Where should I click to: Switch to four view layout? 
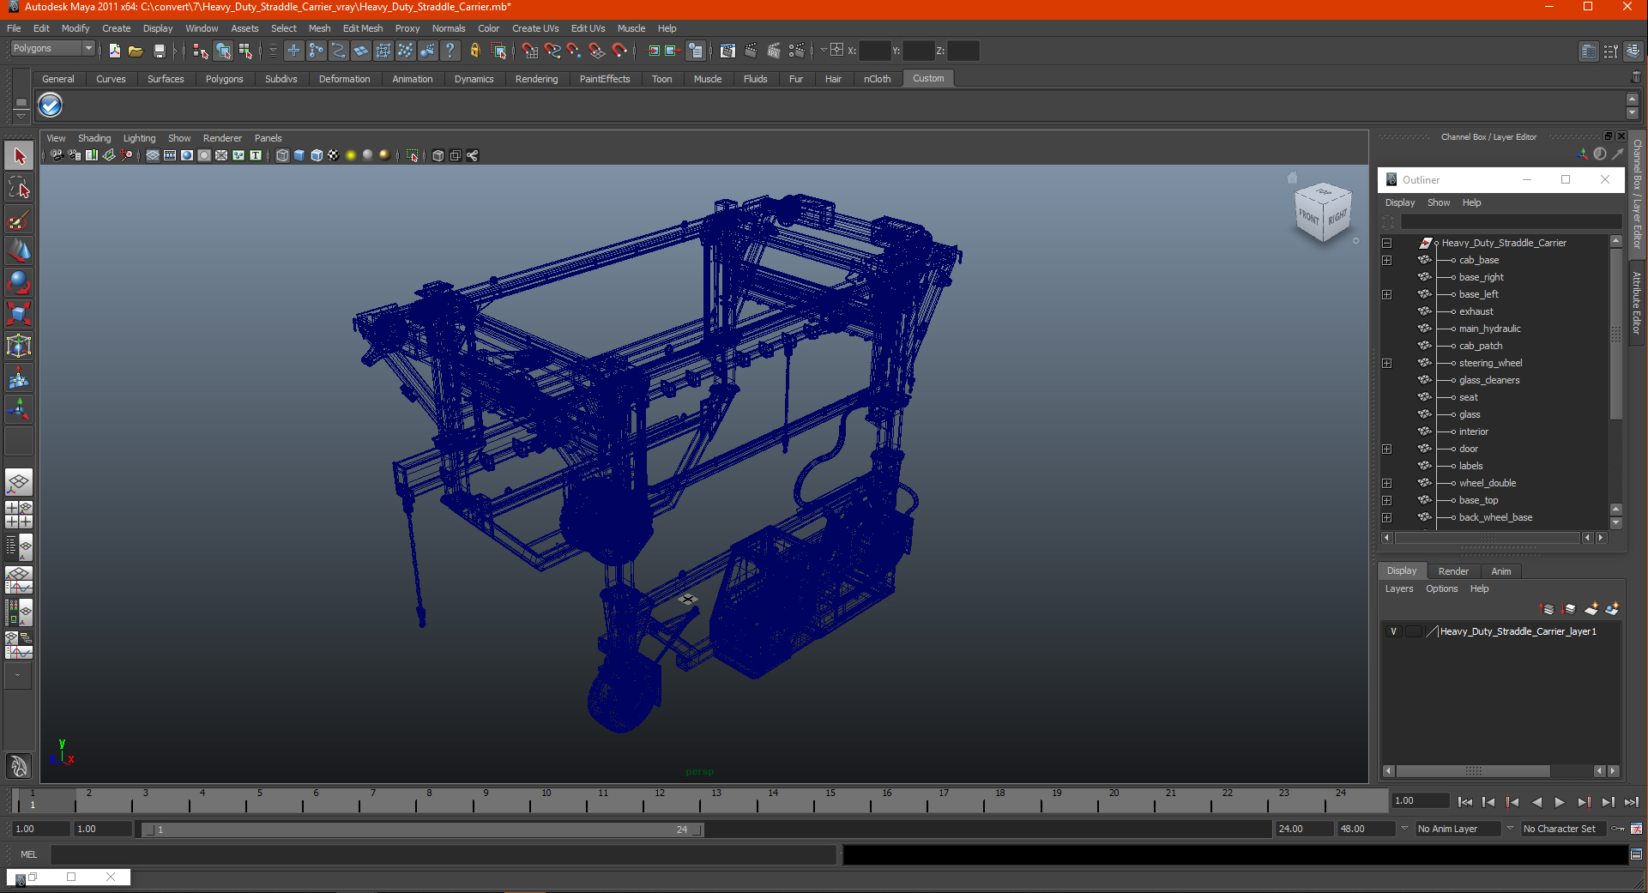[19, 515]
